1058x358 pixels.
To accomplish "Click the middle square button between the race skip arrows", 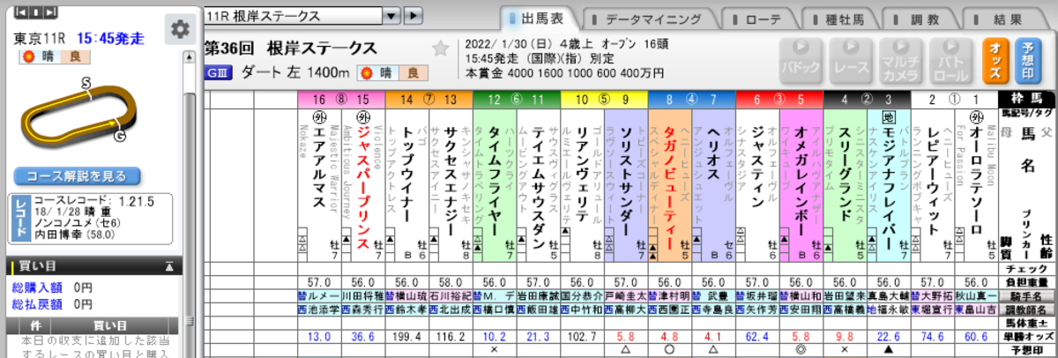I will pos(38,13).
